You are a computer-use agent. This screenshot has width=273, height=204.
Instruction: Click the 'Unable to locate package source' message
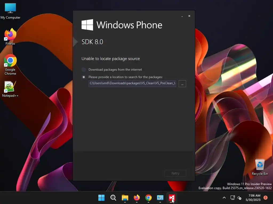(111, 59)
